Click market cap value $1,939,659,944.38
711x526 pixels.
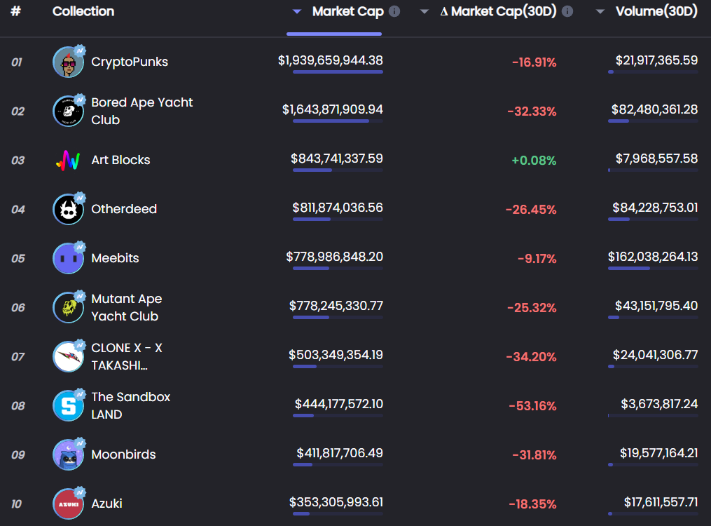pos(331,60)
